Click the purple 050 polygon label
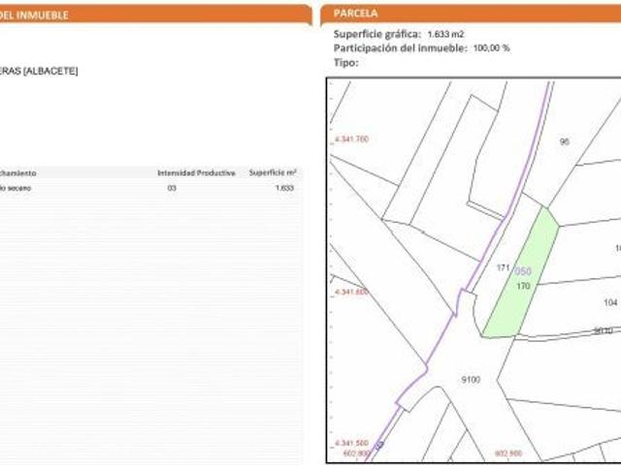621x465 pixels. coord(523,271)
